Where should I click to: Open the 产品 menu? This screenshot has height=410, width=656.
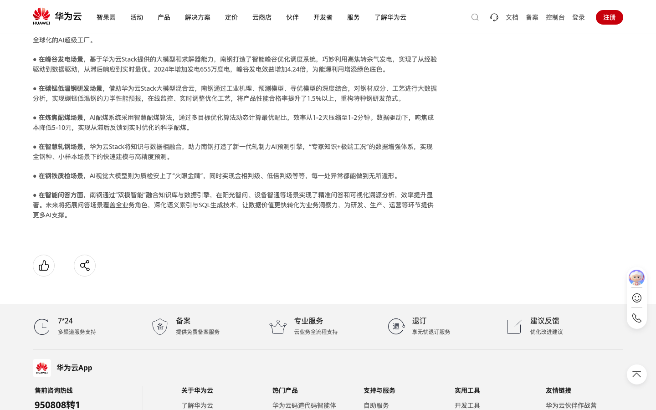pyautogui.click(x=164, y=17)
